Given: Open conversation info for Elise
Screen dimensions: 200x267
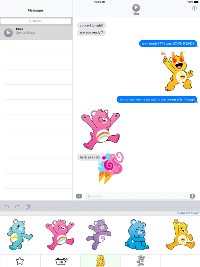Looking at the screenshot, I should click(194, 8).
